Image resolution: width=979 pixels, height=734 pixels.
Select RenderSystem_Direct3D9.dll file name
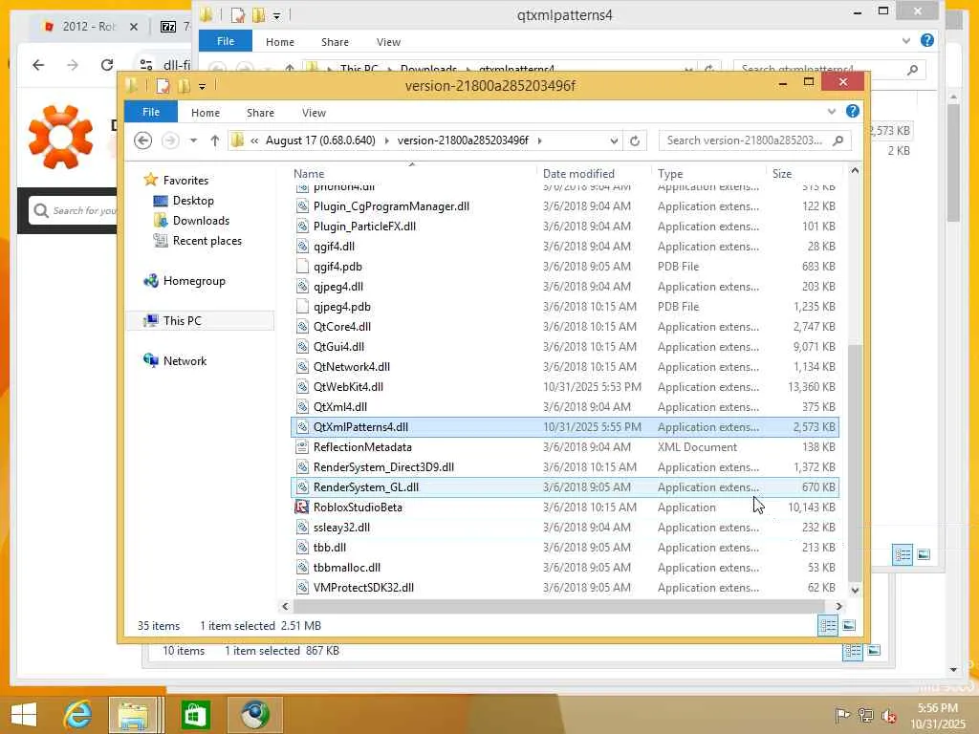(383, 467)
